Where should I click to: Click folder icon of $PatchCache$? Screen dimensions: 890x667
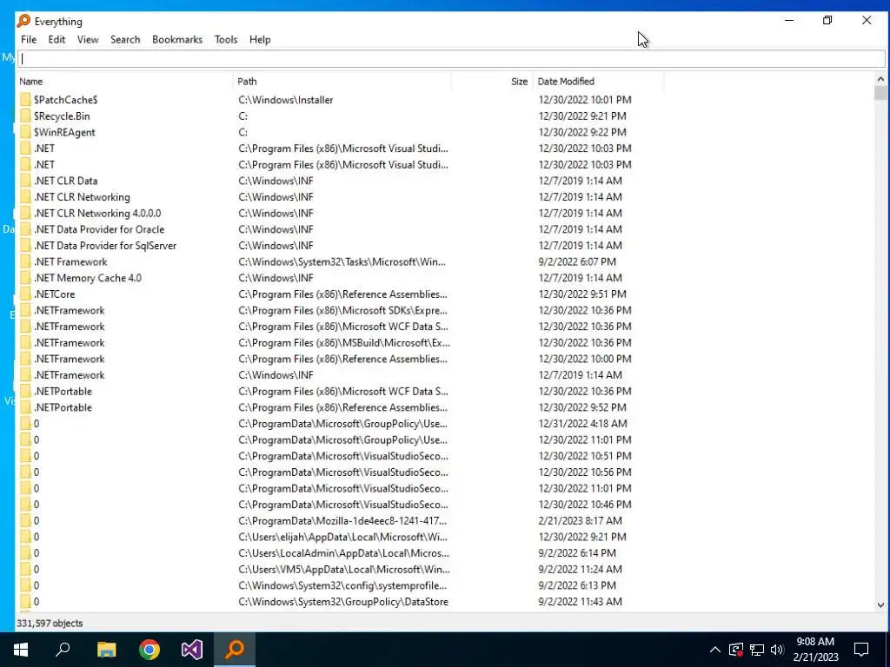(x=25, y=100)
